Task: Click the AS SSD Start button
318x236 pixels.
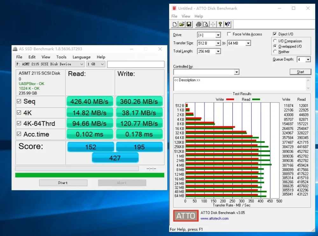Action: click(63, 183)
